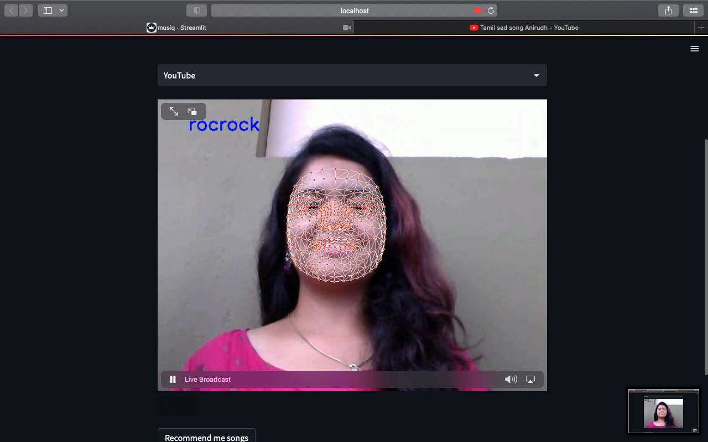This screenshot has width=708, height=442.
Task: Click the volume icon on the Live Broadcast bar
Action: tap(511, 379)
